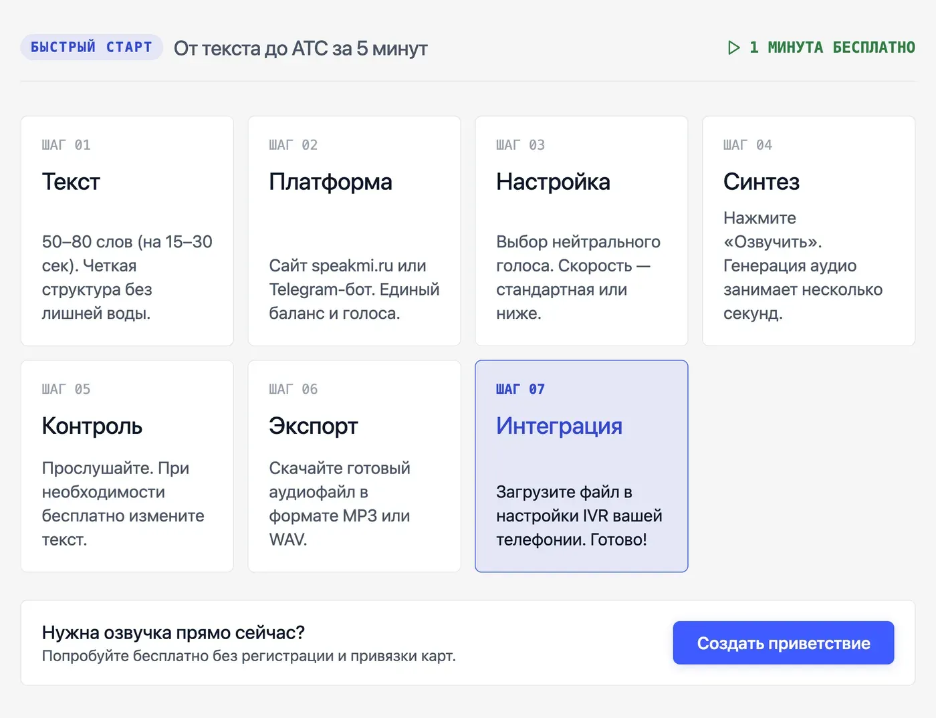The height and width of the screenshot is (718, 936).
Task: Select the 'Текст' step card title
Action: 71,182
